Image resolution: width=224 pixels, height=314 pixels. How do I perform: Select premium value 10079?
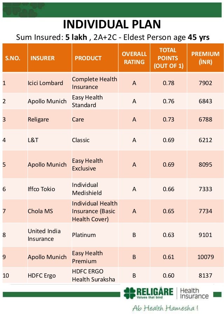(x=205, y=257)
